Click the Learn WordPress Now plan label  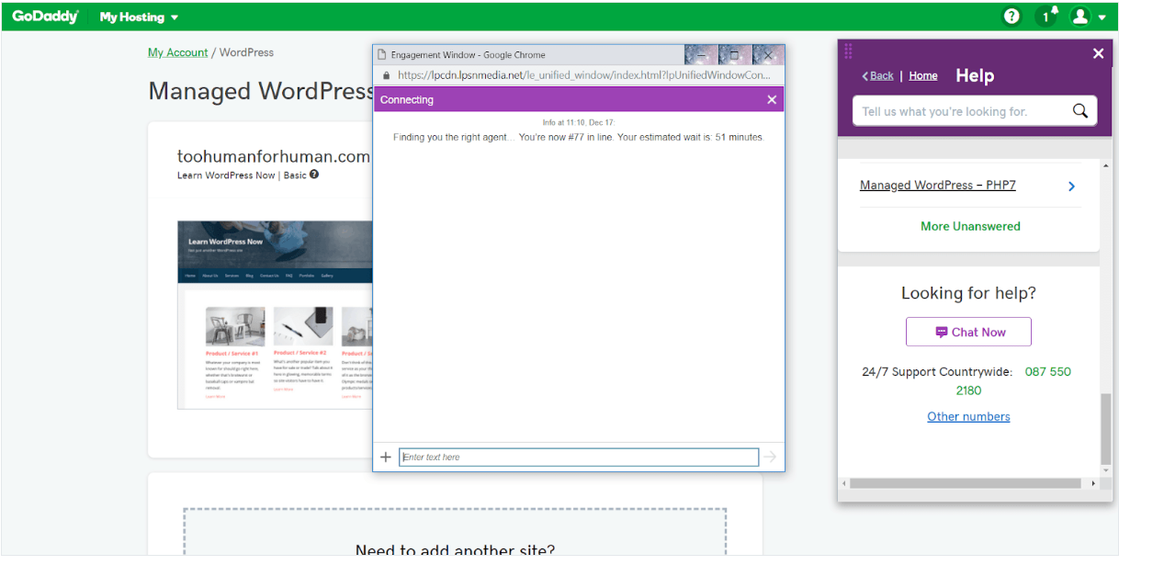tap(226, 175)
